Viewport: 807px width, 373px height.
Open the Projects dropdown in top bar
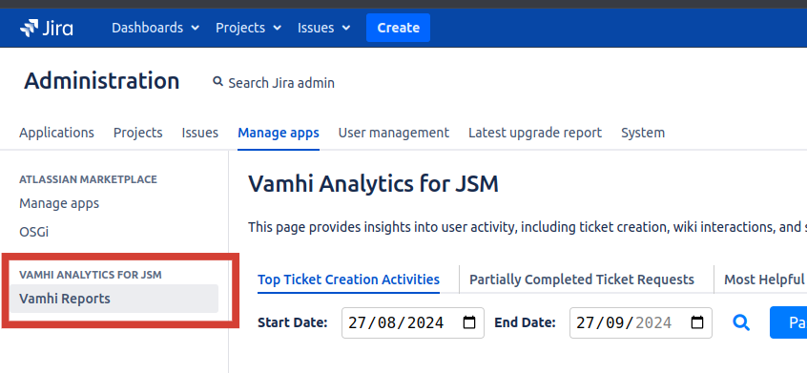pos(248,28)
